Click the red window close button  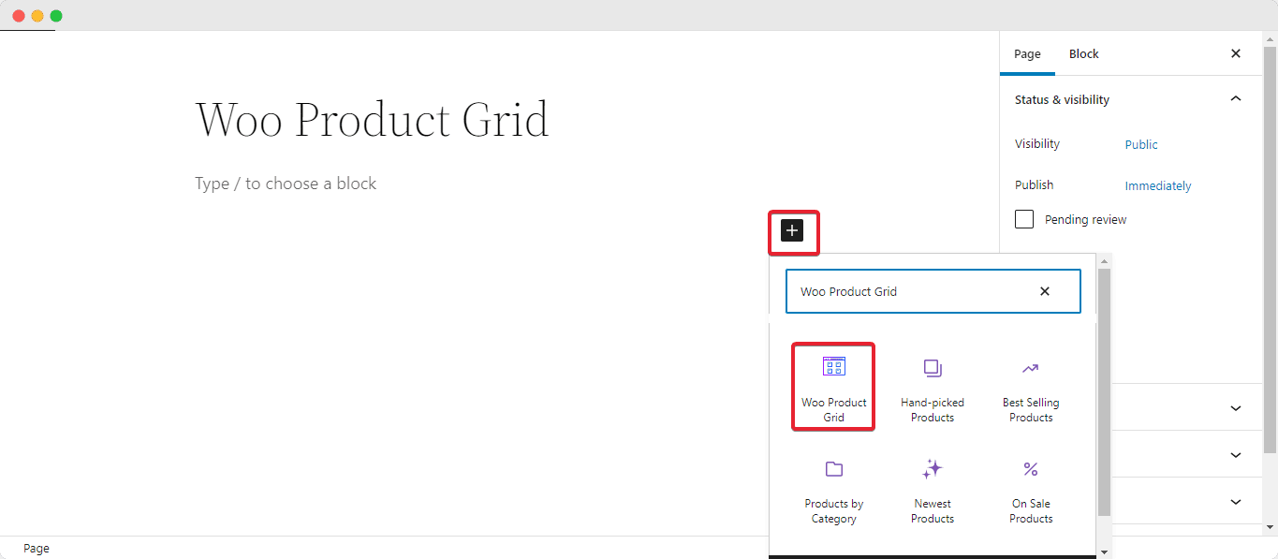click(x=19, y=16)
